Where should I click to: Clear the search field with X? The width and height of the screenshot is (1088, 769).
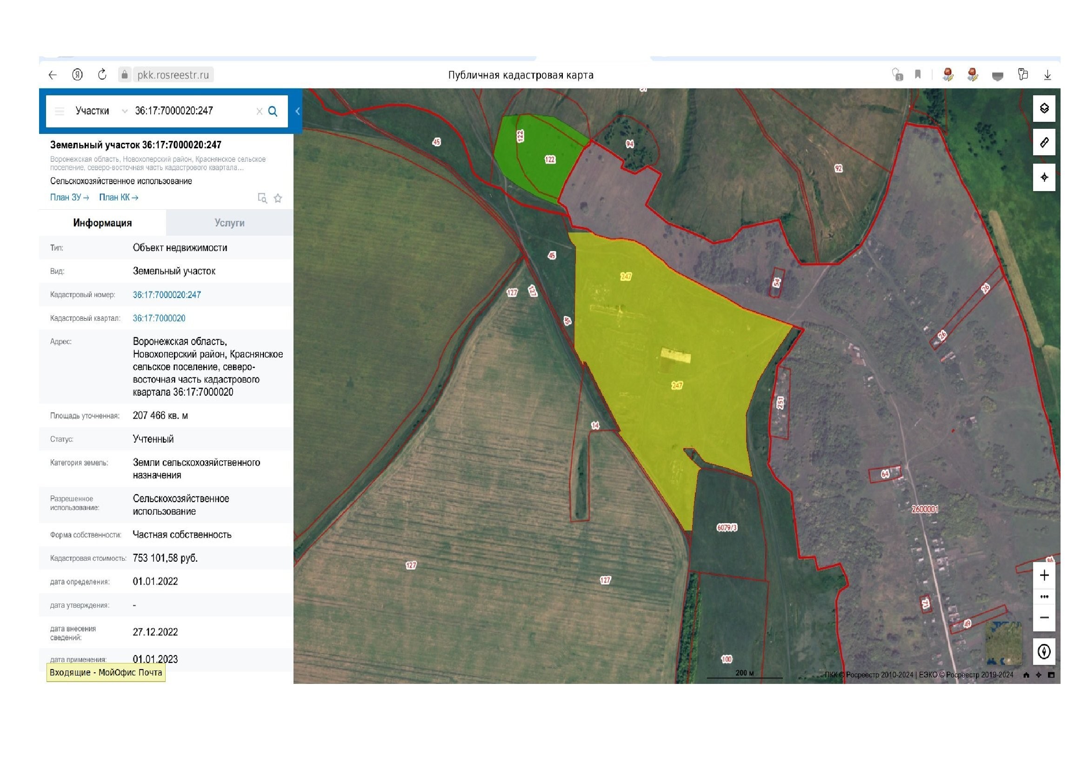tap(259, 111)
